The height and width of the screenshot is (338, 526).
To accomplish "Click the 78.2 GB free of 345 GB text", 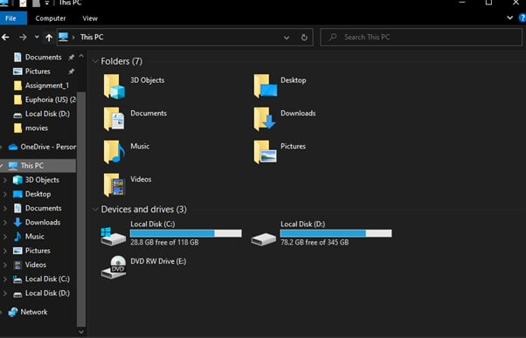I will point(315,242).
